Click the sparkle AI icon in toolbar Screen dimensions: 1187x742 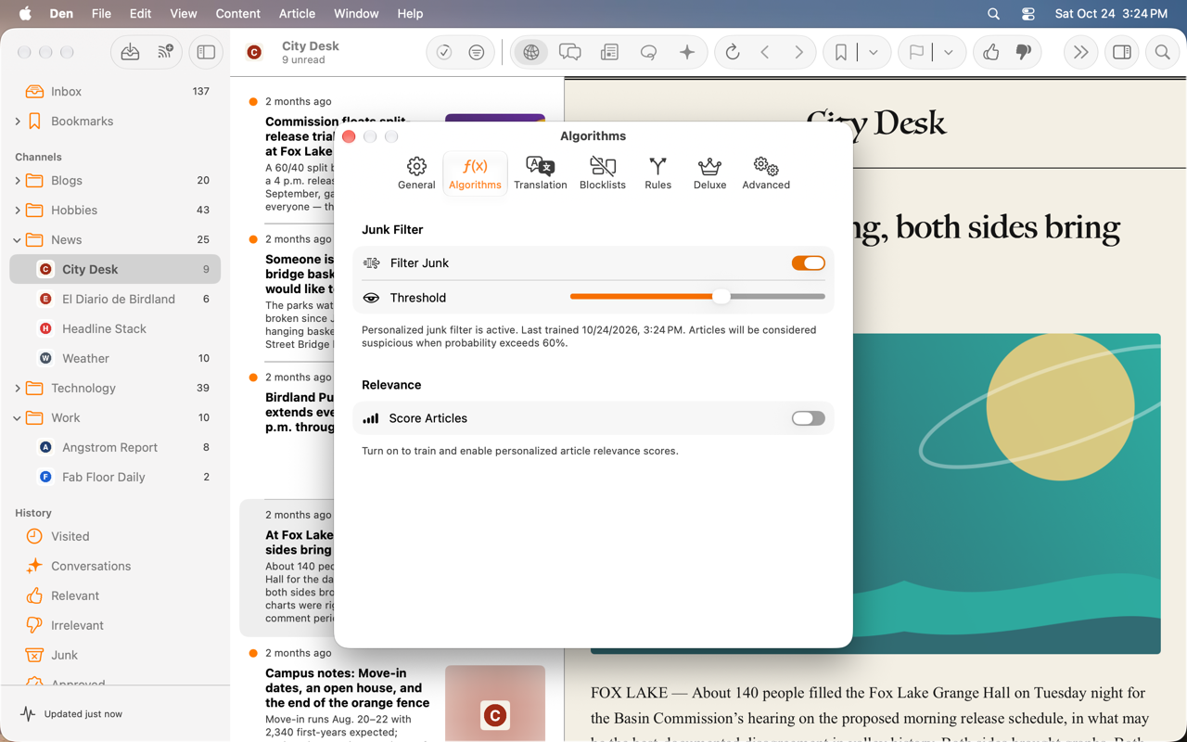pyautogui.click(x=687, y=53)
